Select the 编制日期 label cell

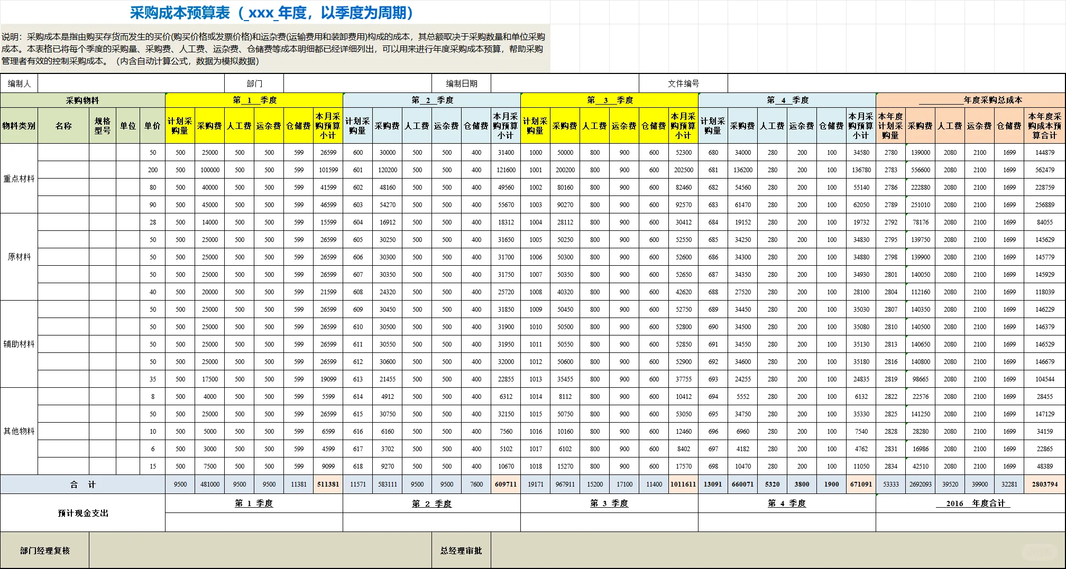(462, 83)
